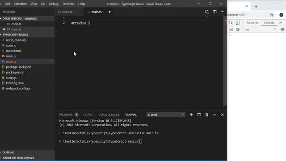The image size is (286, 161).
Task: Click the 1 UNSAVED badge in Open Editors
Action: (30, 19)
